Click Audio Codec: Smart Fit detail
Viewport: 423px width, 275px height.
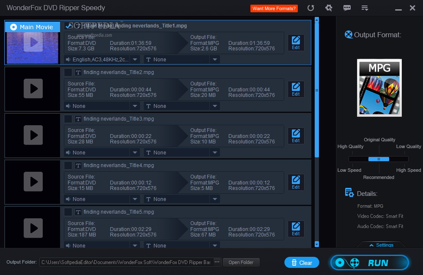click(380, 226)
